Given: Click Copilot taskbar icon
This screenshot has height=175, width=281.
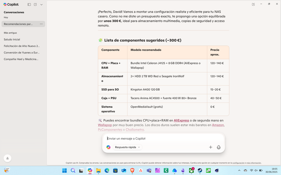Looking at the screenshot, I should tap(90, 171).
